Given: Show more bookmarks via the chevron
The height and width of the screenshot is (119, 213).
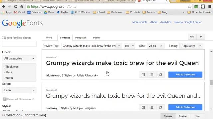Looking at the screenshot, I should [183, 12].
